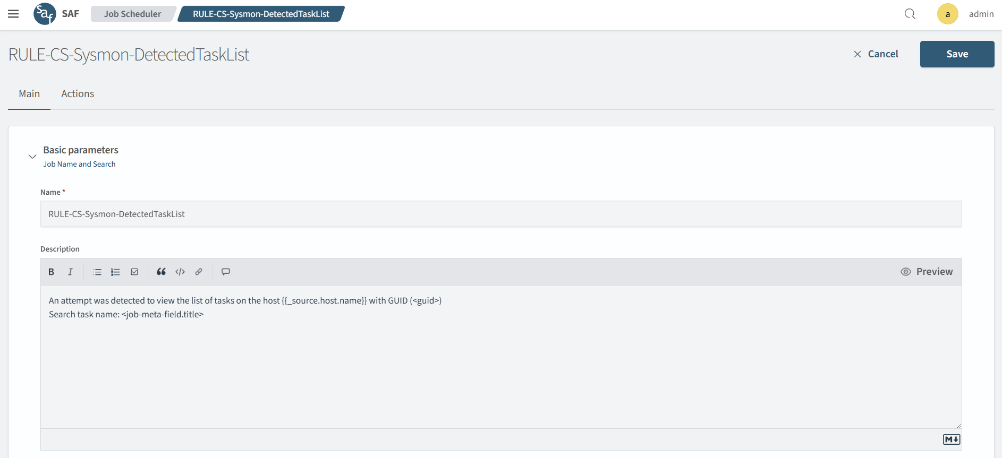Click the Markdown indicator icon
Viewport: 1002px width, 458px height.
pos(952,439)
